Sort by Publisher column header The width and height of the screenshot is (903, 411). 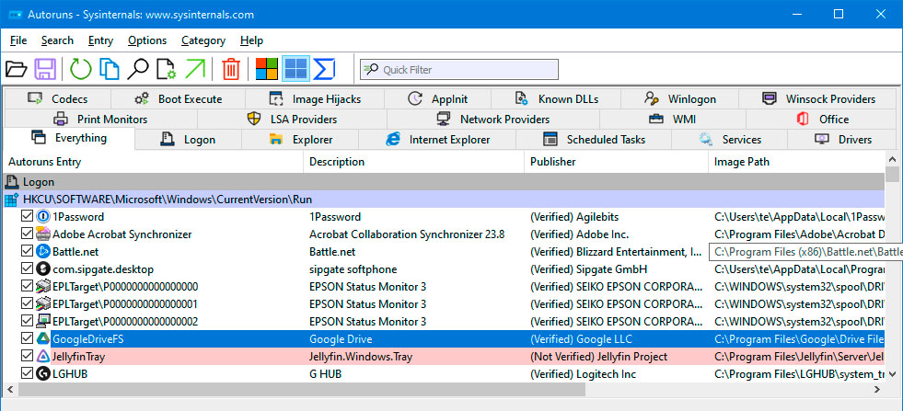coord(616,162)
